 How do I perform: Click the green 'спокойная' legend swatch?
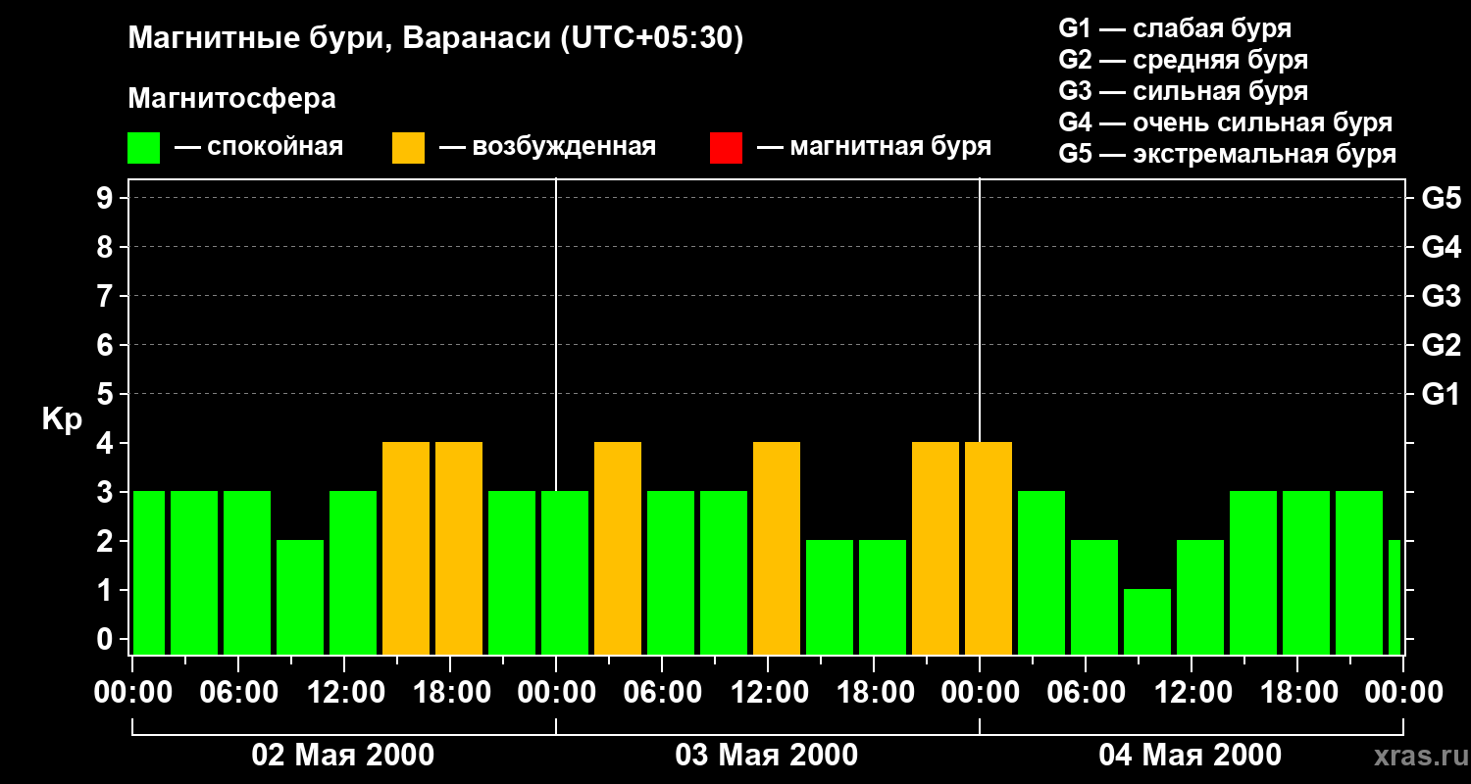tap(144, 147)
